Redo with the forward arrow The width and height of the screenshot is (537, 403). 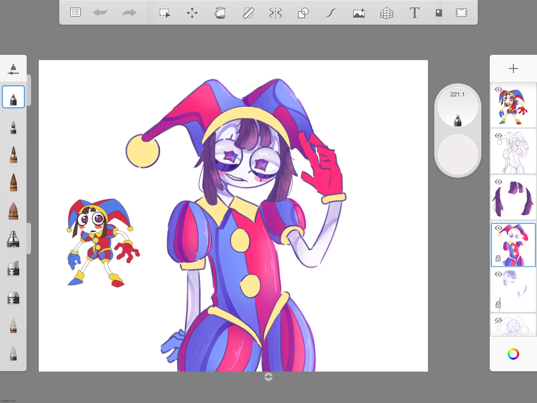(130, 13)
